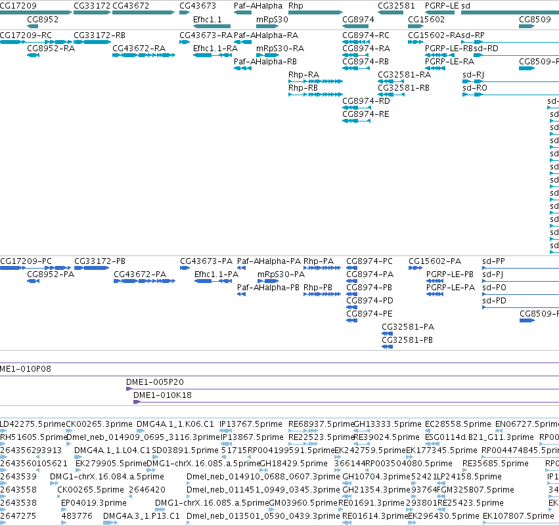Click EST LD42275.5prime
This screenshot has width=559, height=526.
pos(33,424)
